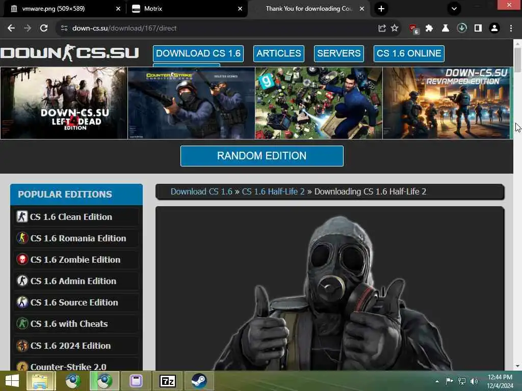Viewport: 522px width, 391px height.
Task: Open File Explorer from the taskbar
Action: (40, 381)
